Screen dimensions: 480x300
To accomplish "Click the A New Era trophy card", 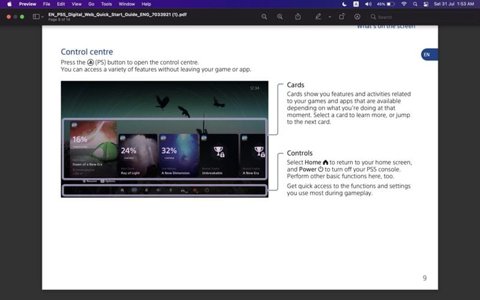I will point(253,155).
